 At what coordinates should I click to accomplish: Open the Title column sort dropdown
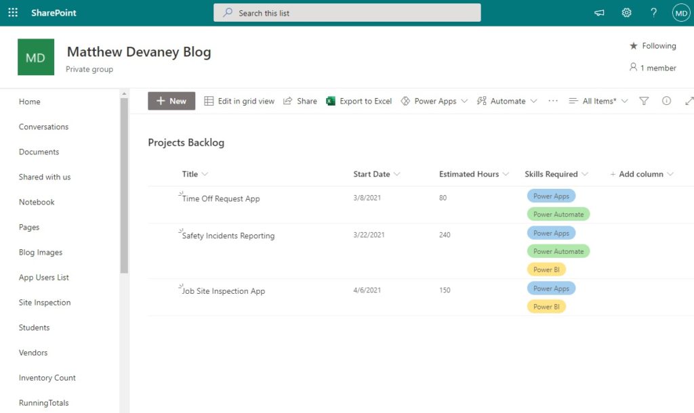[195, 173]
